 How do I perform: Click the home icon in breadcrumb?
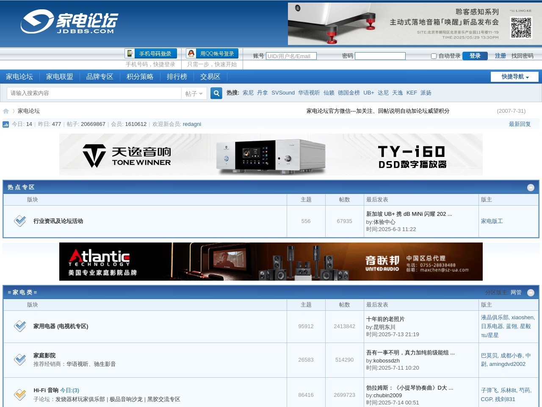tap(6, 111)
